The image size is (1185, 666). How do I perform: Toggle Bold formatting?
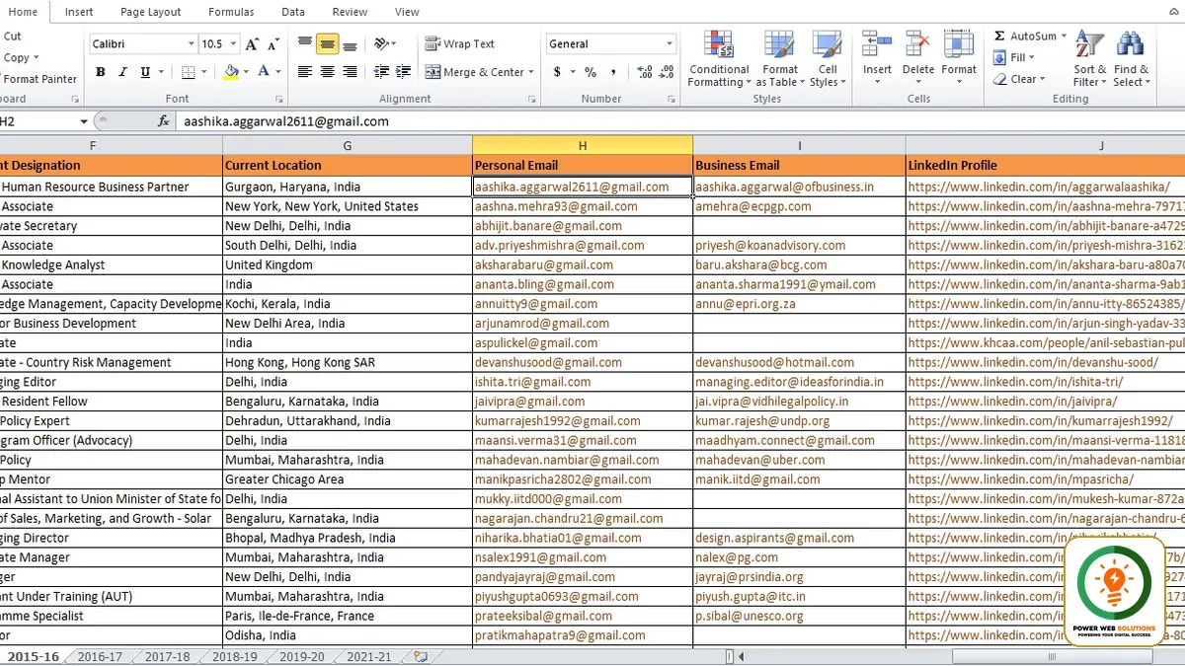coord(100,72)
